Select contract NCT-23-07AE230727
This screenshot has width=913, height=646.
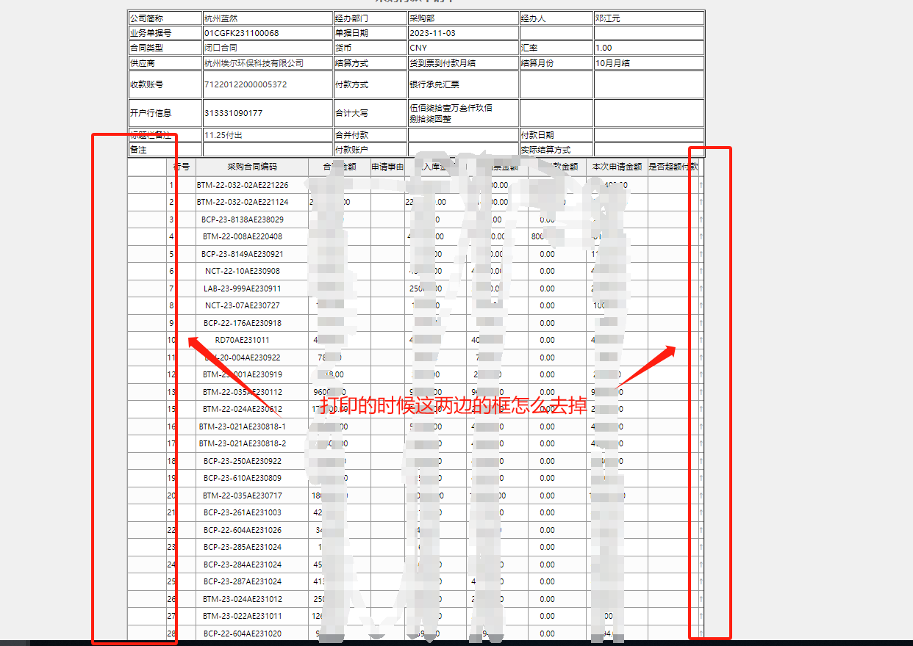pos(243,305)
